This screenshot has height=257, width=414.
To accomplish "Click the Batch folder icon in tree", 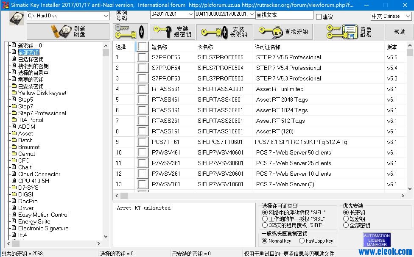I will [14, 140].
